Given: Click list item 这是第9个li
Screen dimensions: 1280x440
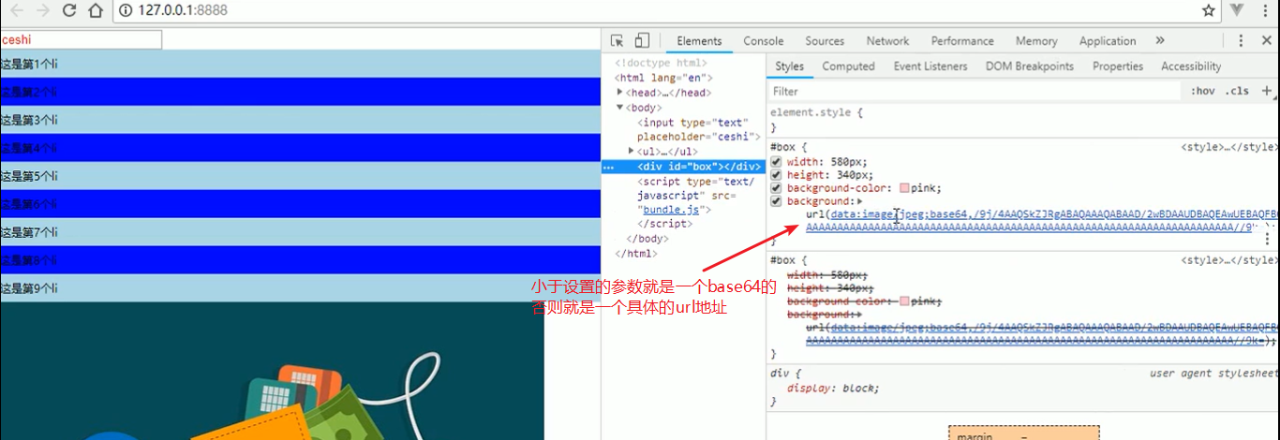Looking at the screenshot, I should coord(300,288).
